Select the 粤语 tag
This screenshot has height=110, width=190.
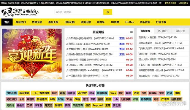(62, 93)
